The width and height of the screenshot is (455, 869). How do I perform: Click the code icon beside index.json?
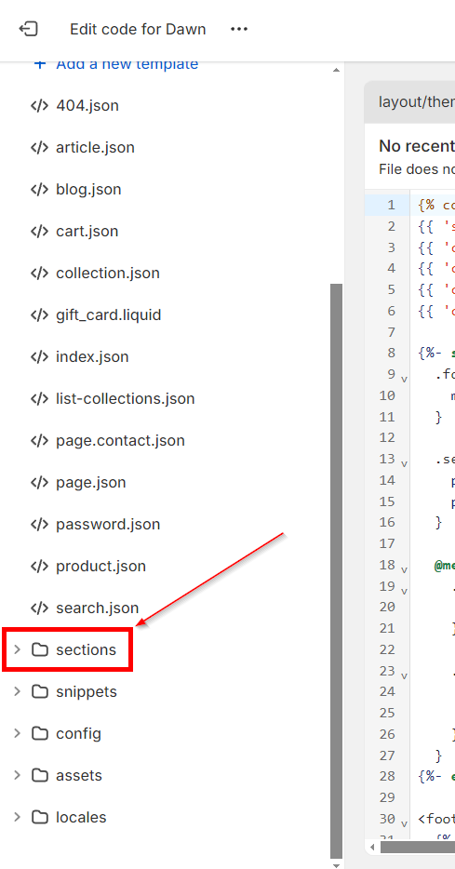point(39,356)
